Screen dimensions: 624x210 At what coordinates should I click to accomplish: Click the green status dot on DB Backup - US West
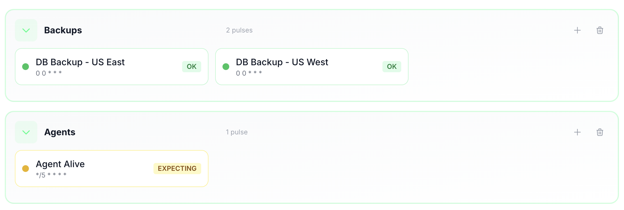coord(226,66)
